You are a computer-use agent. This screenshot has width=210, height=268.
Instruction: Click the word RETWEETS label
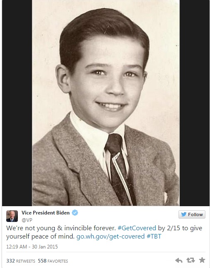25,261
